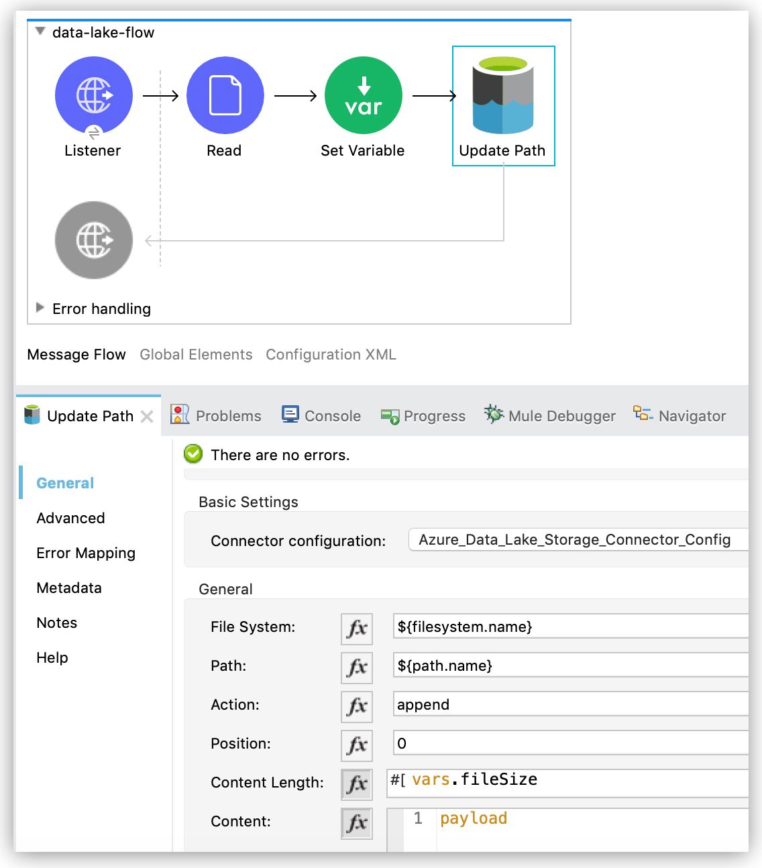Click the Read file operation icon

pyautogui.click(x=225, y=95)
